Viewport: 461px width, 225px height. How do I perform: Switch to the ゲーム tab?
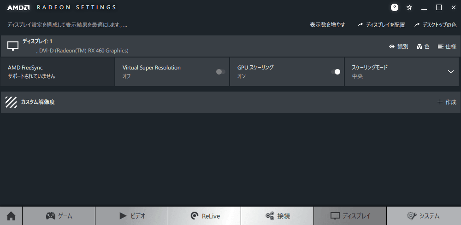click(59, 216)
